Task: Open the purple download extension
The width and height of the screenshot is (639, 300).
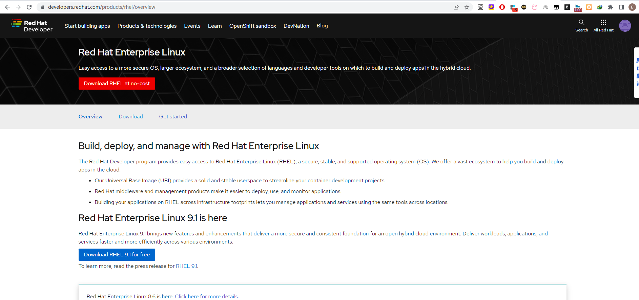Action: tap(491, 7)
